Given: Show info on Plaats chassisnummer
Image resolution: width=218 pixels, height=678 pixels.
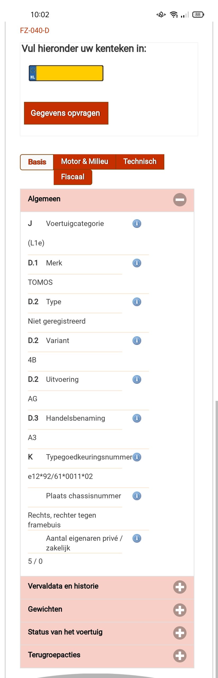Looking at the screenshot, I should pos(137,496).
